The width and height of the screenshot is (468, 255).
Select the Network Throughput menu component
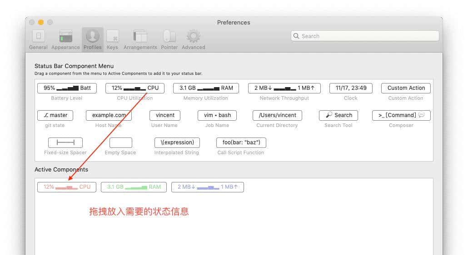point(284,88)
